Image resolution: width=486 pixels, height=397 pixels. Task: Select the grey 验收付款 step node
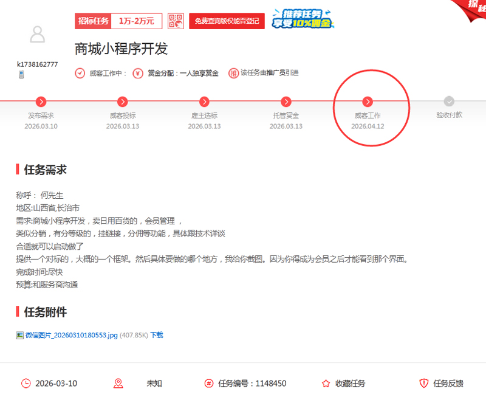tap(450, 102)
